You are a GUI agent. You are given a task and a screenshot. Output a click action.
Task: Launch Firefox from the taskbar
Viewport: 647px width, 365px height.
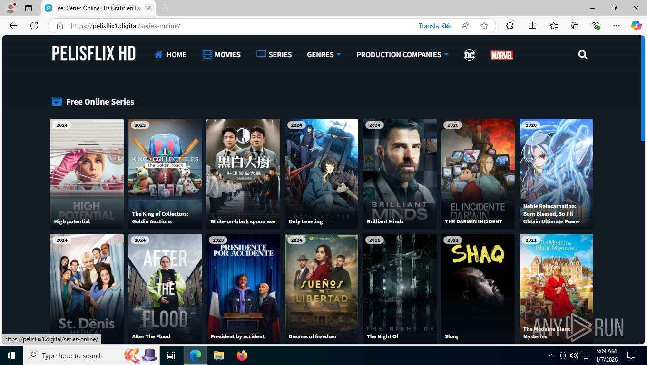tap(242, 355)
